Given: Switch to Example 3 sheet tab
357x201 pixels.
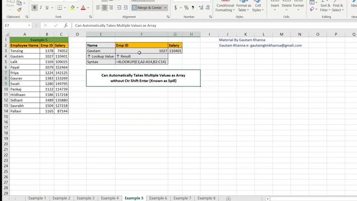Looking at the screenshot, I should click(x=85, y=198).
